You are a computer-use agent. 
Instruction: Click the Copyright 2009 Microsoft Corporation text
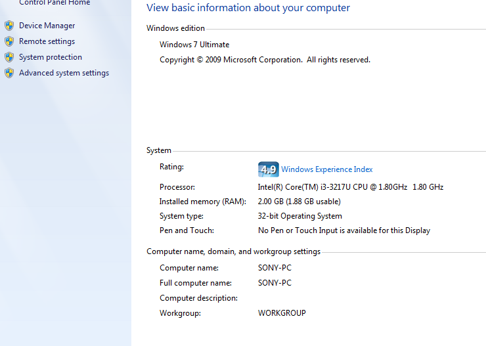(x=265, y=60)
